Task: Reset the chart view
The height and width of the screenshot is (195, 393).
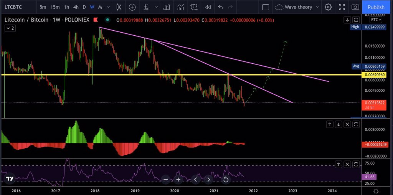Action: [x=226, y=180]
